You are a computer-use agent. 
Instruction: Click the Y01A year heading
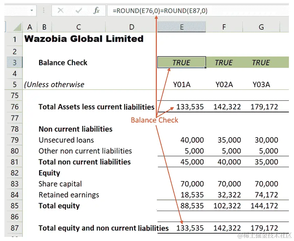click(x=182, y=85)
